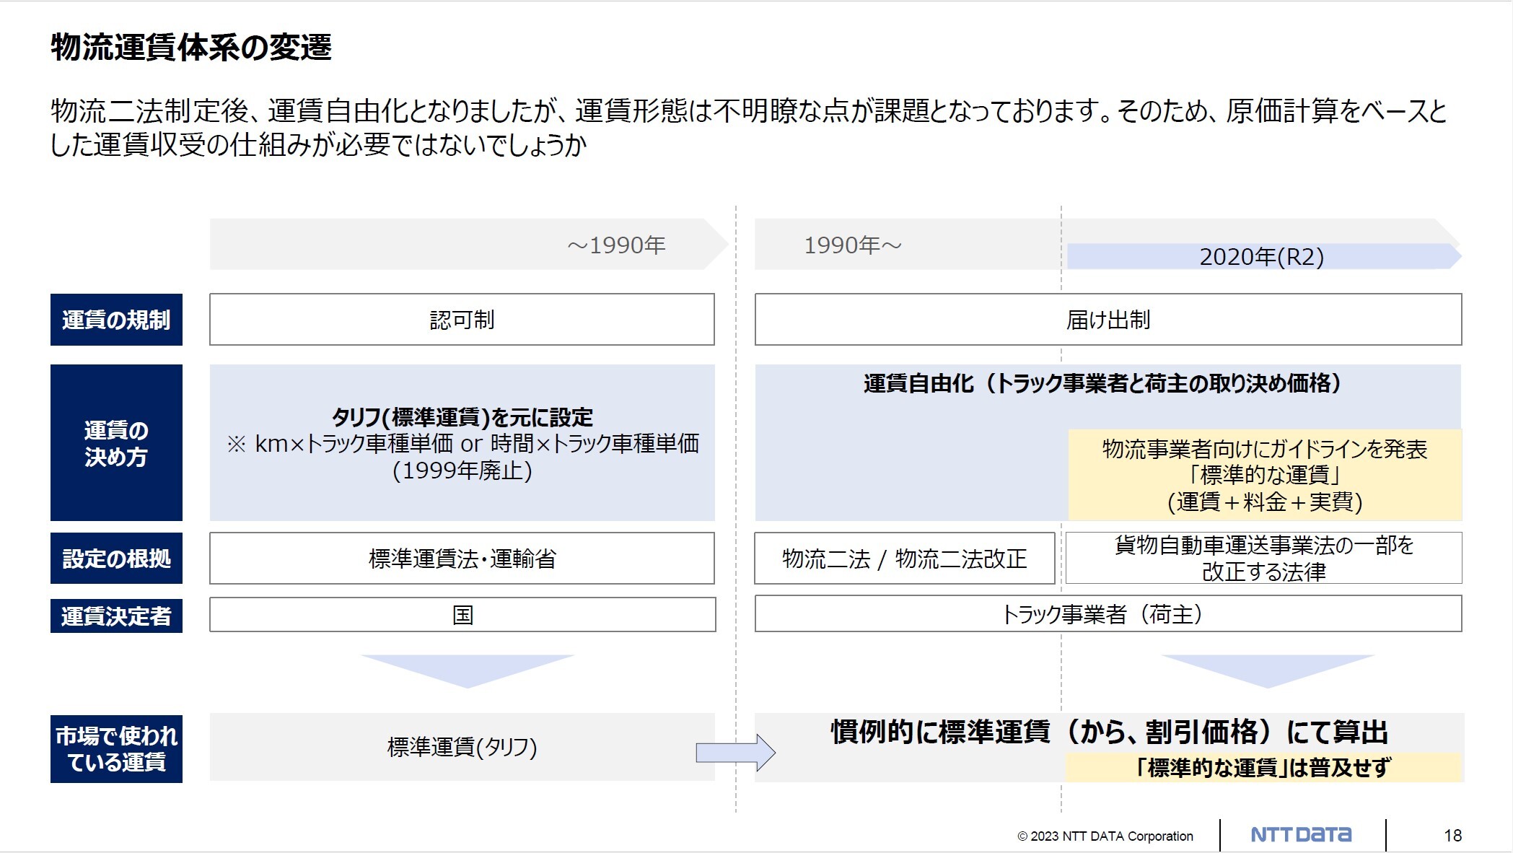Select the 市場で使われている運賃 header

(116, 748)
